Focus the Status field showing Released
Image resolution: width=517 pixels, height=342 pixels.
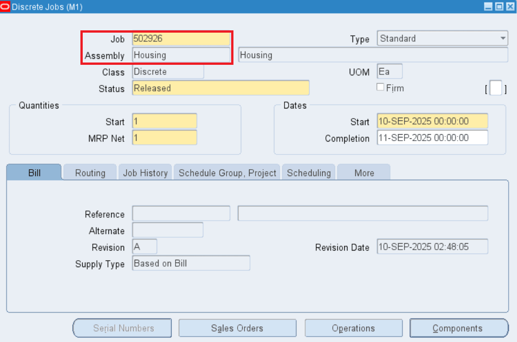point(221,88)
